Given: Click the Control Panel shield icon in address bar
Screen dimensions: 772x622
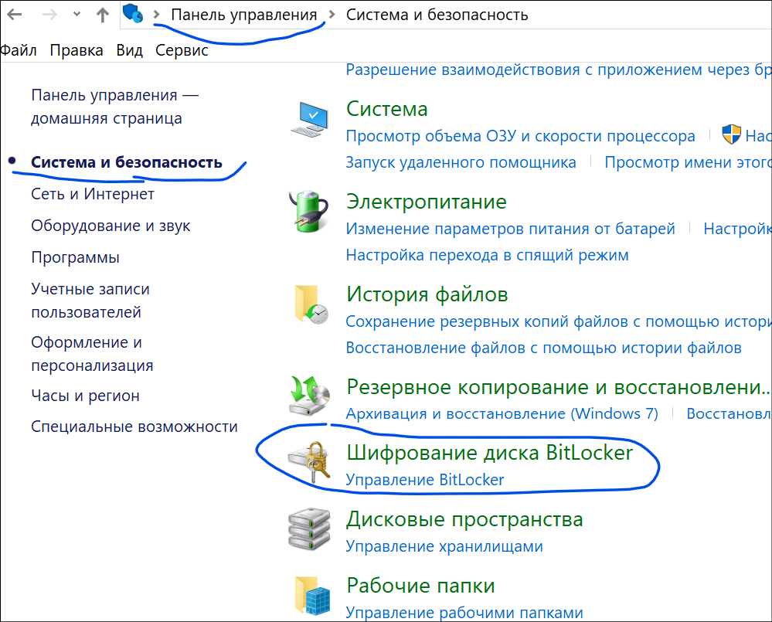Looking at the screenshot, I should point(133,14).
